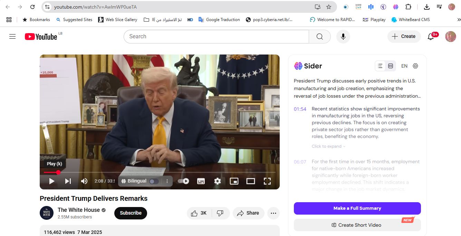Viewport: 461px width, 236px height.
Task: Open the EN language selector in Sider
Action: coord(404,66)
